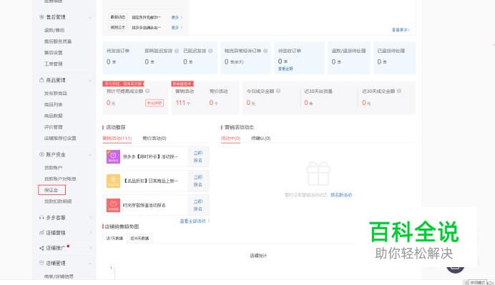495x285 pixels.
Task: Click the 查看更多 link at top right
Action: click(401, 30)
